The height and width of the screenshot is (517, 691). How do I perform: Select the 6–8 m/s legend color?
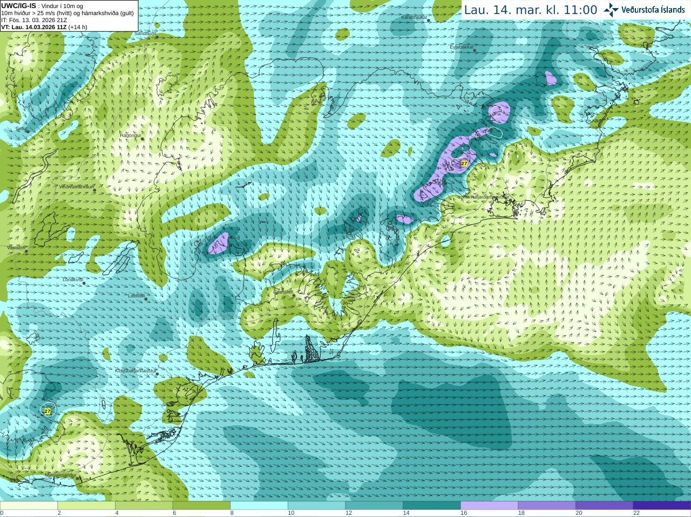[201, 506]
